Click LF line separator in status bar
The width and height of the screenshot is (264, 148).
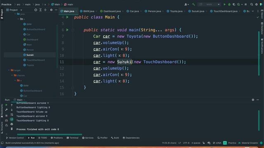point(179,143)
